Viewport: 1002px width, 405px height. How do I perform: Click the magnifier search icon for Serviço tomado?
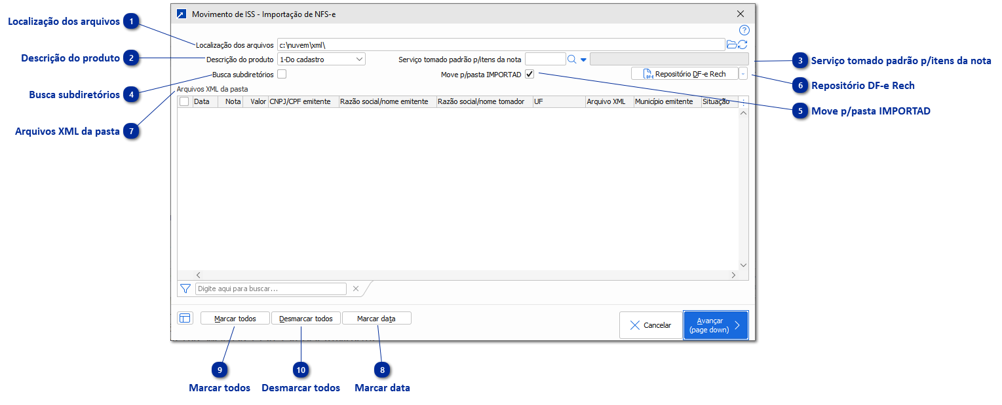tap(571, 60)
